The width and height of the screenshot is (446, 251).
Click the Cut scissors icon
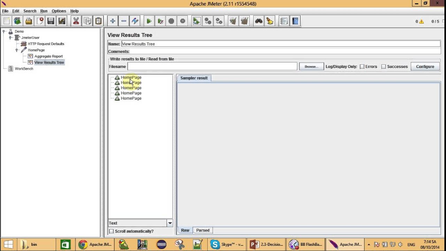point(76,21)
